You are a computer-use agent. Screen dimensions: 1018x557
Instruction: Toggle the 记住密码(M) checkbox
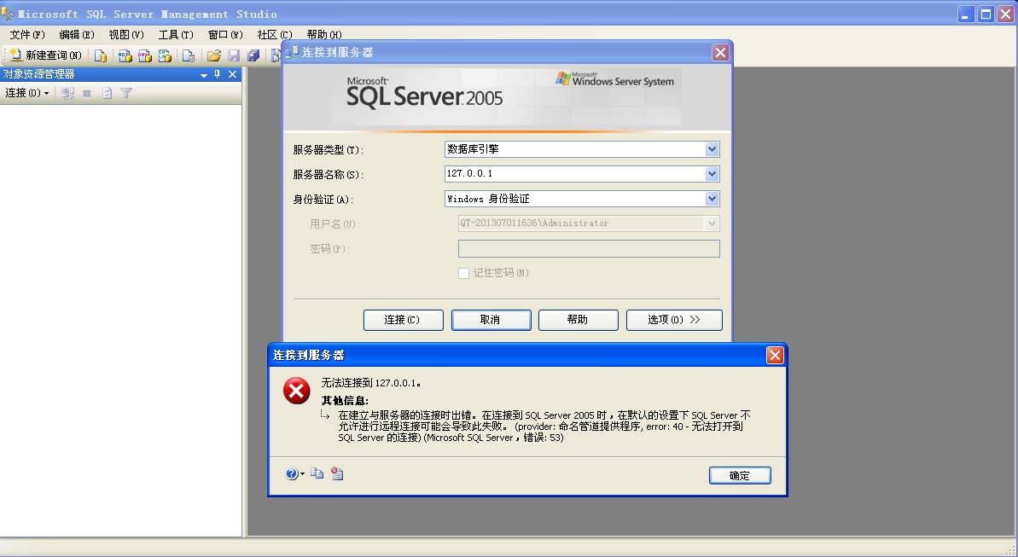coord(463,273)
